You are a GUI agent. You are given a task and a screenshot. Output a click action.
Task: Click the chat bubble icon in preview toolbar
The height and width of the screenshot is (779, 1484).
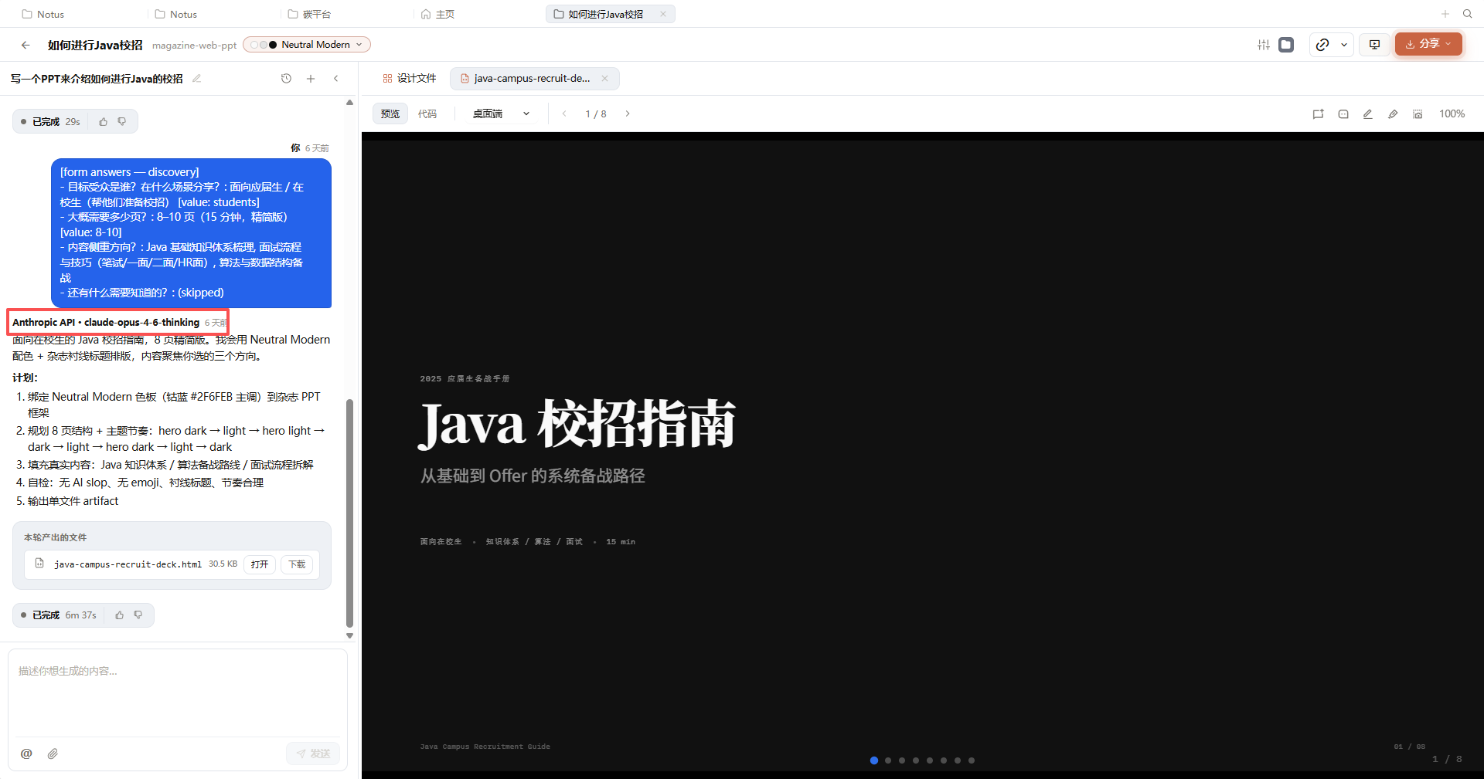point(1343,114)
